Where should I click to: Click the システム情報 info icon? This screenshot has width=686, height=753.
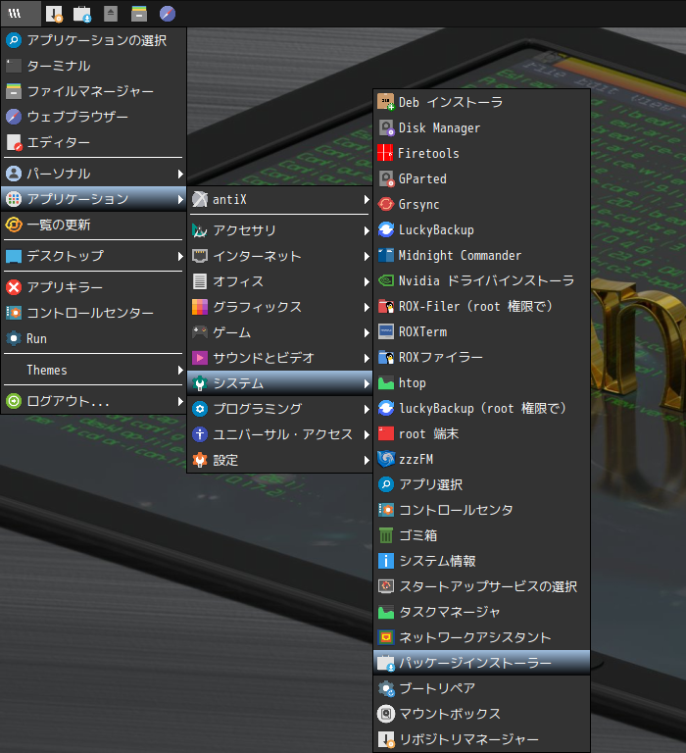[x=385, y=561]
